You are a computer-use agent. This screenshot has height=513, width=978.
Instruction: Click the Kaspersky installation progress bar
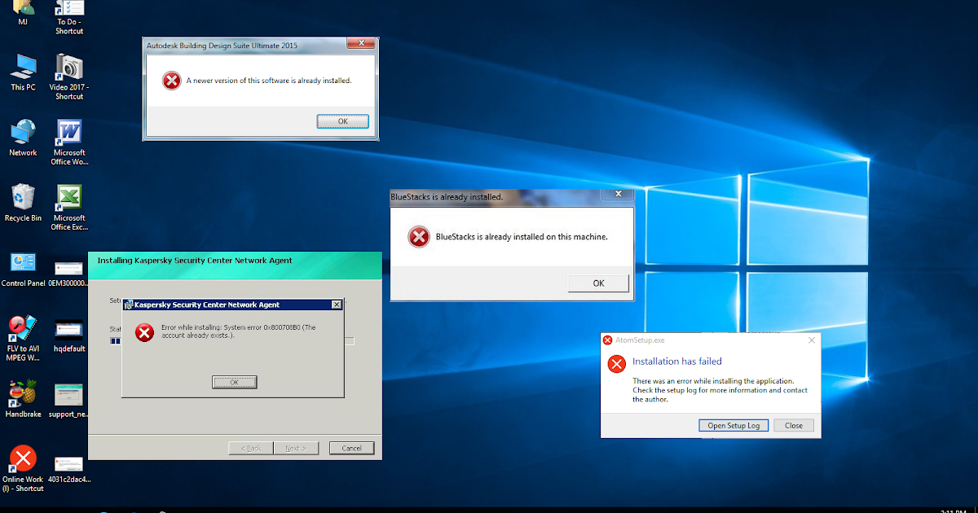232,340
